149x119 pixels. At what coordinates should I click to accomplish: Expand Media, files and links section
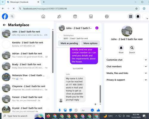(x=127, y=73)
